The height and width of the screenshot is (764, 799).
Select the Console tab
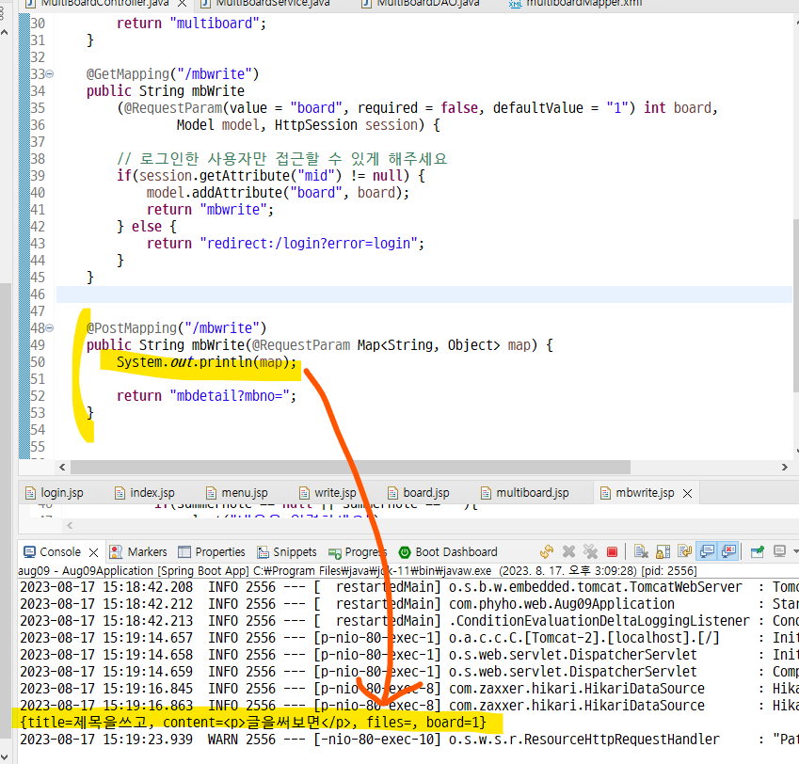[53, 551]
